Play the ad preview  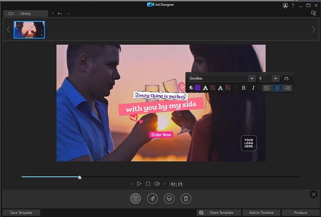pyautogui.click(x=139, y=184)
